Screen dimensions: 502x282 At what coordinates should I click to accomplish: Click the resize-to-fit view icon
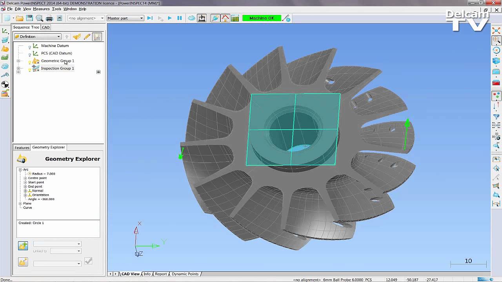497,30
